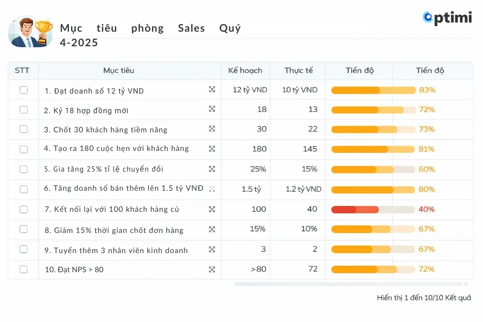Select the "Thực tế" column header
The width and height of the screenshot is (483, 322).
coord(298,70)
